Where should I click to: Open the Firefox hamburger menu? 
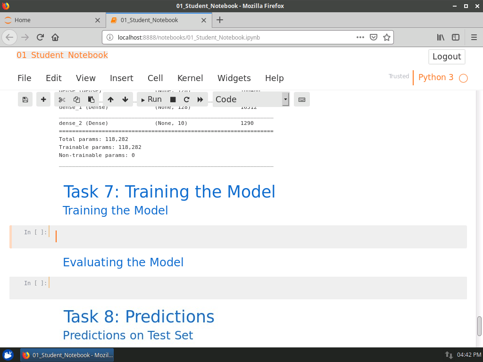click(473, 37)
